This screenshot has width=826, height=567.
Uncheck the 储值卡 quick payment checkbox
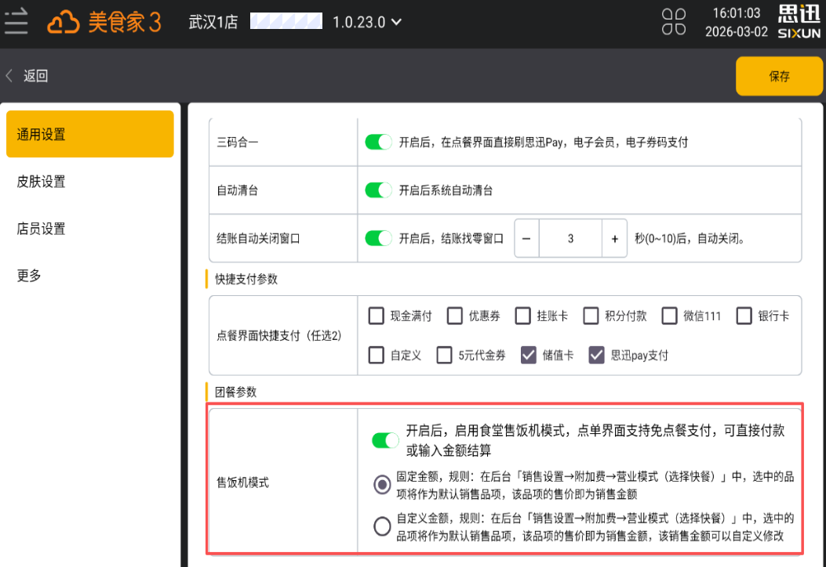tap(529, 355)
